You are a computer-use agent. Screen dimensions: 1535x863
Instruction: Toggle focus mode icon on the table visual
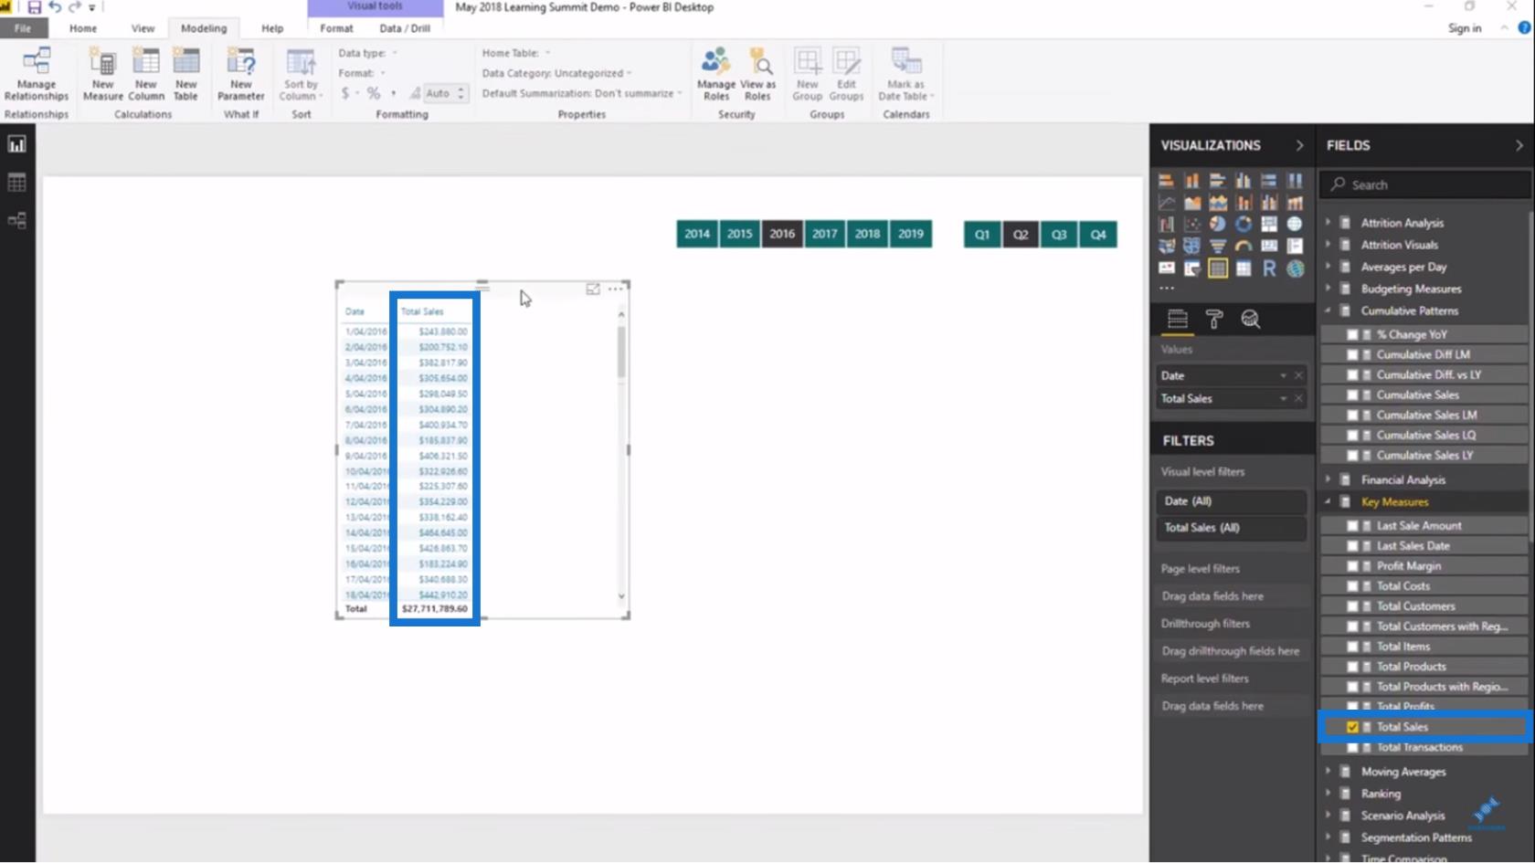pos(593,289)
